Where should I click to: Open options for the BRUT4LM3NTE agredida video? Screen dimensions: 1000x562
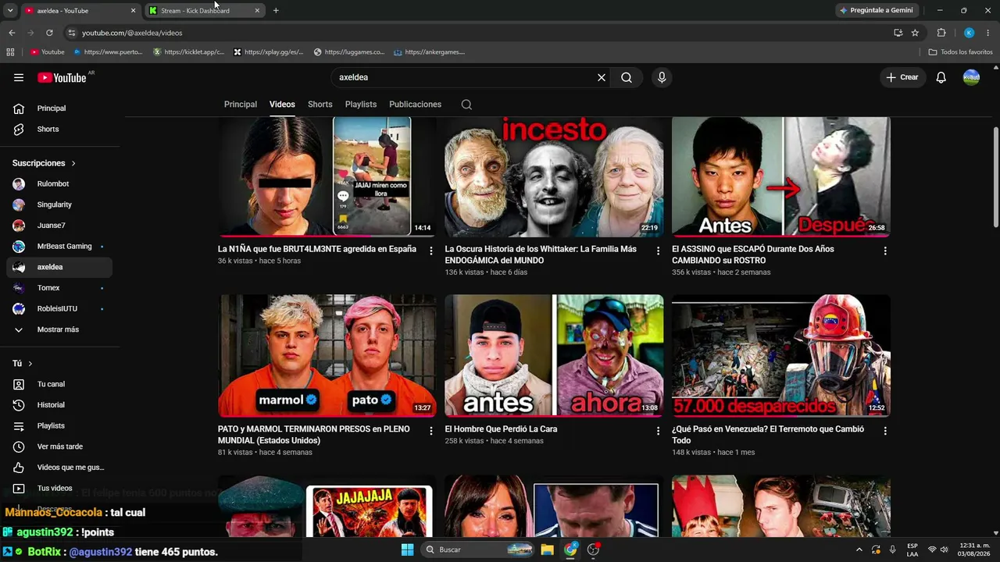[430, 251]
